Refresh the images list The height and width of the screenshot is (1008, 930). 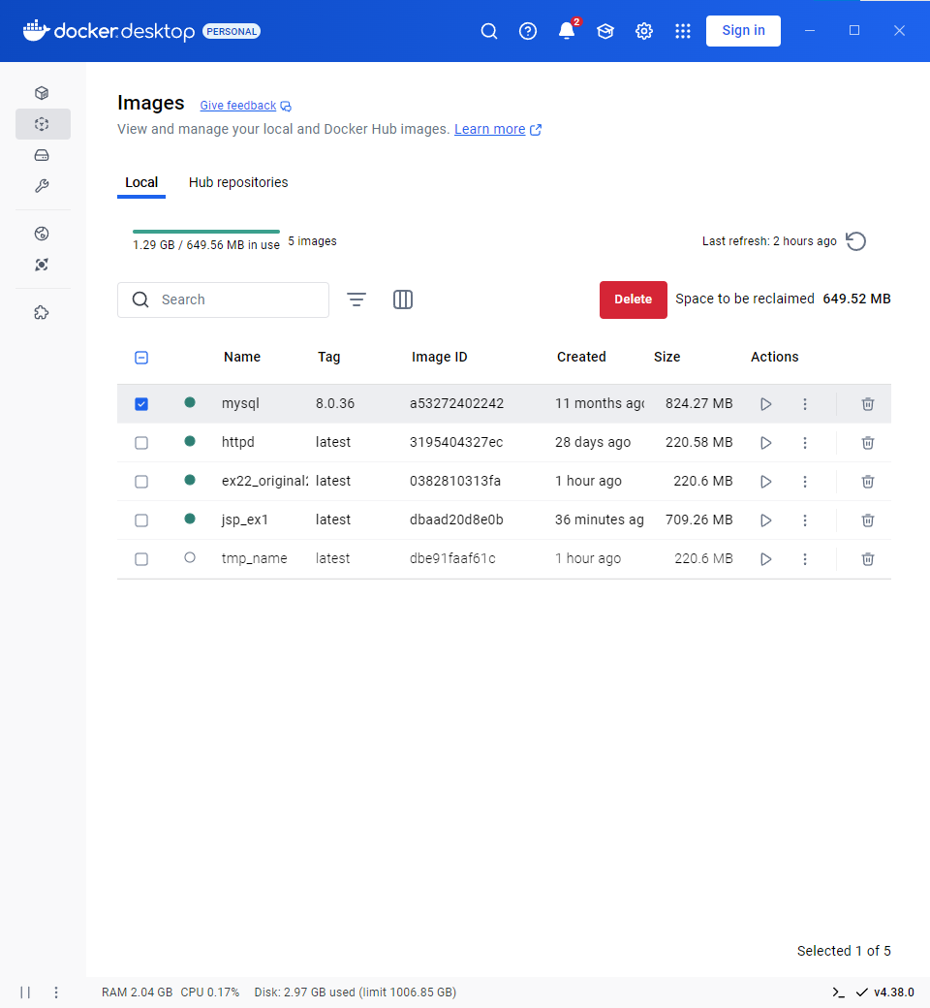click(x=855, y=241)
